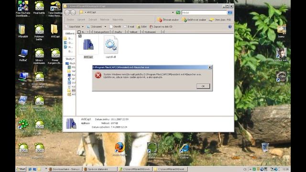Toggle the select-all checkbox in column header
The height and width of the screenshot is (172, 306).
79,32
